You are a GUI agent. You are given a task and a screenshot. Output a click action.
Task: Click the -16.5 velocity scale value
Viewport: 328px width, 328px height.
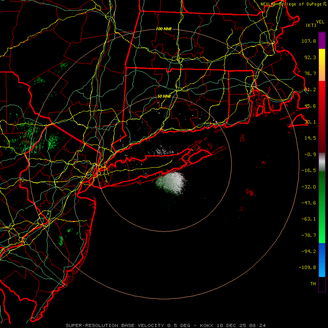309,171
